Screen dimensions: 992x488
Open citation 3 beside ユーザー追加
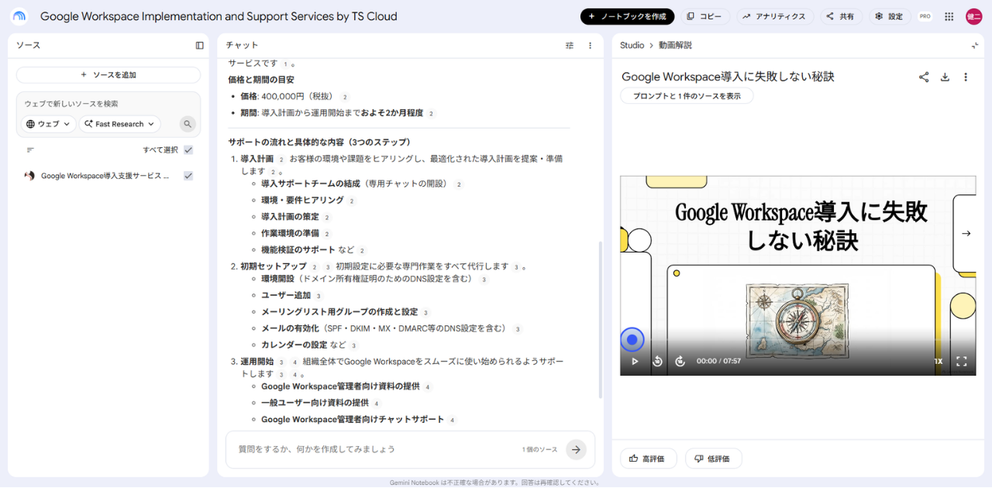318,296
